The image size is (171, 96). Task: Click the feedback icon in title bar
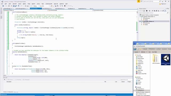142,1
